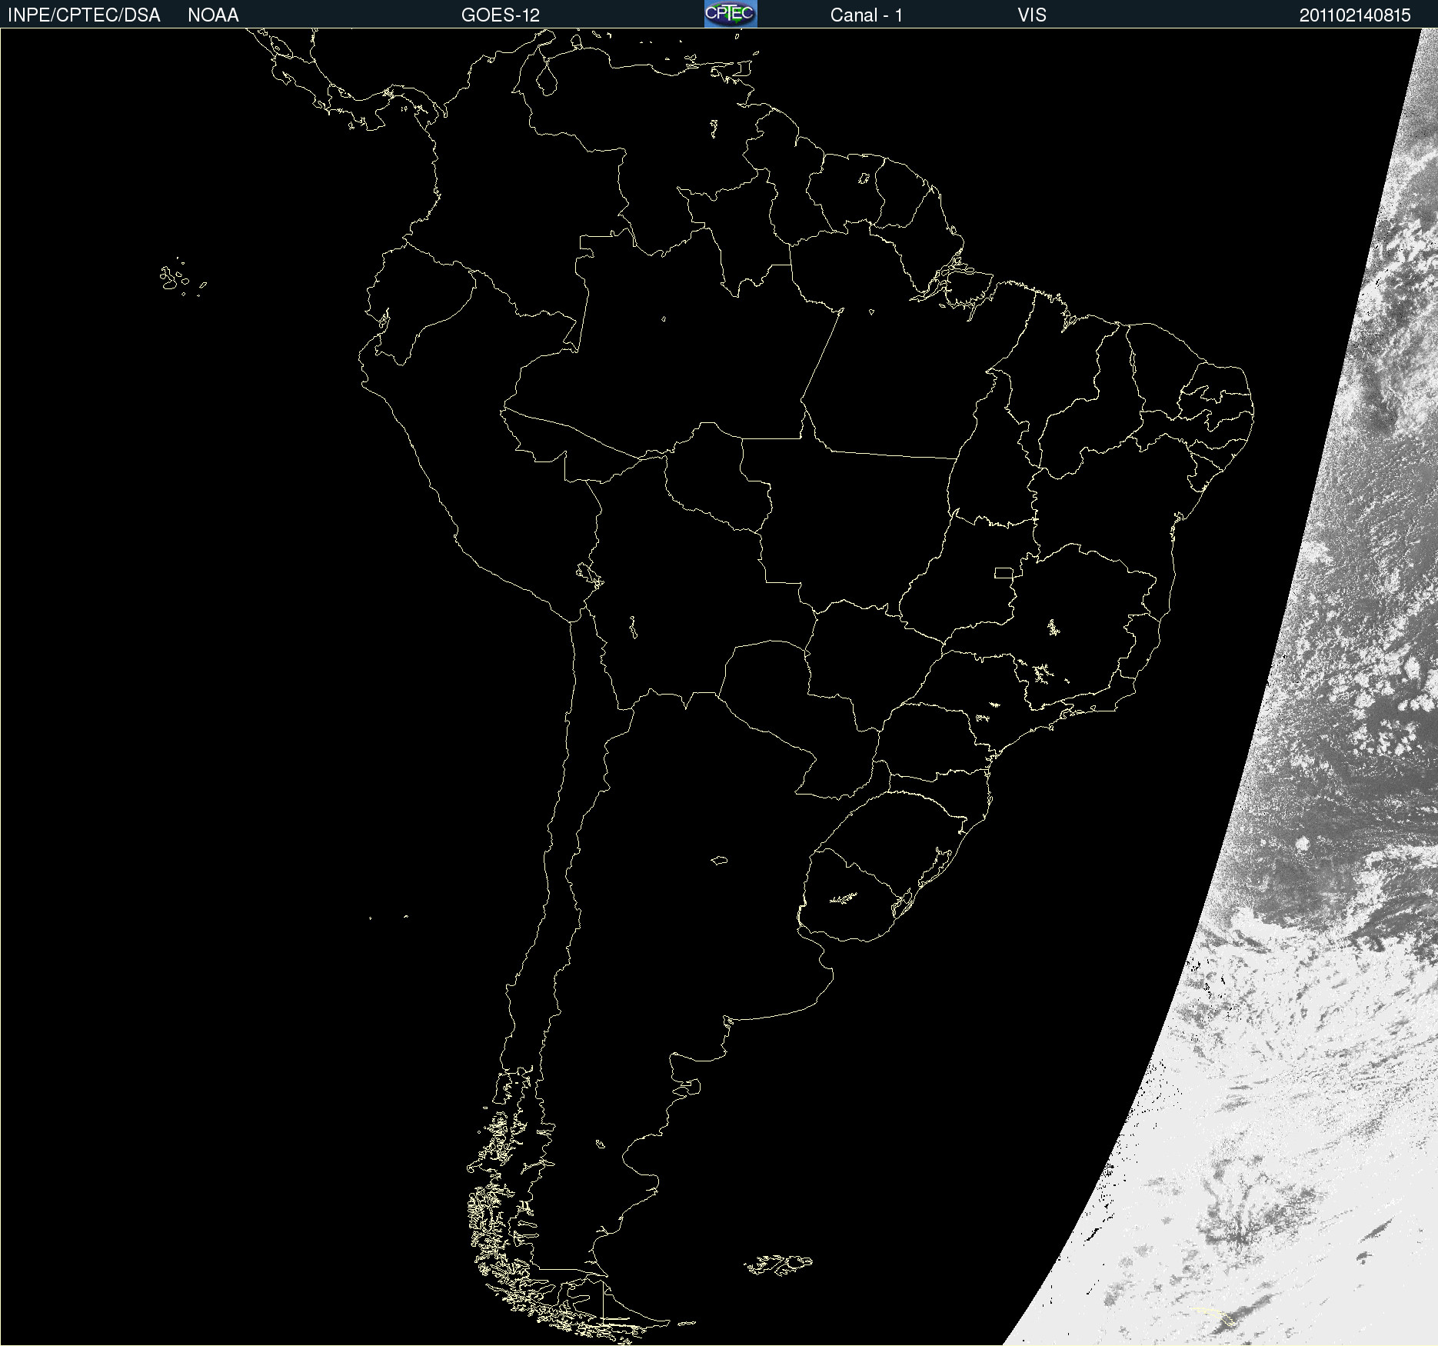The width and height of the screenshot is (1438, 1346).
Task: Click the VIS channel label
Action: (1032, 15)
